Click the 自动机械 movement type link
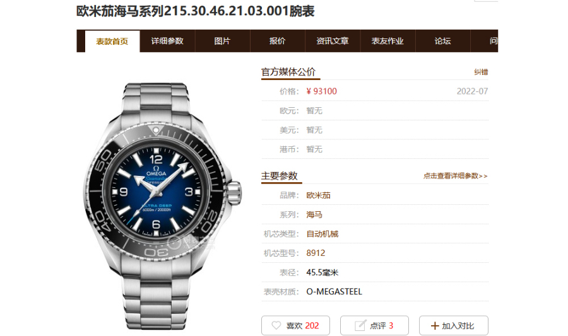The height and width of the screenshot is (336, 568). click(322, 234)
